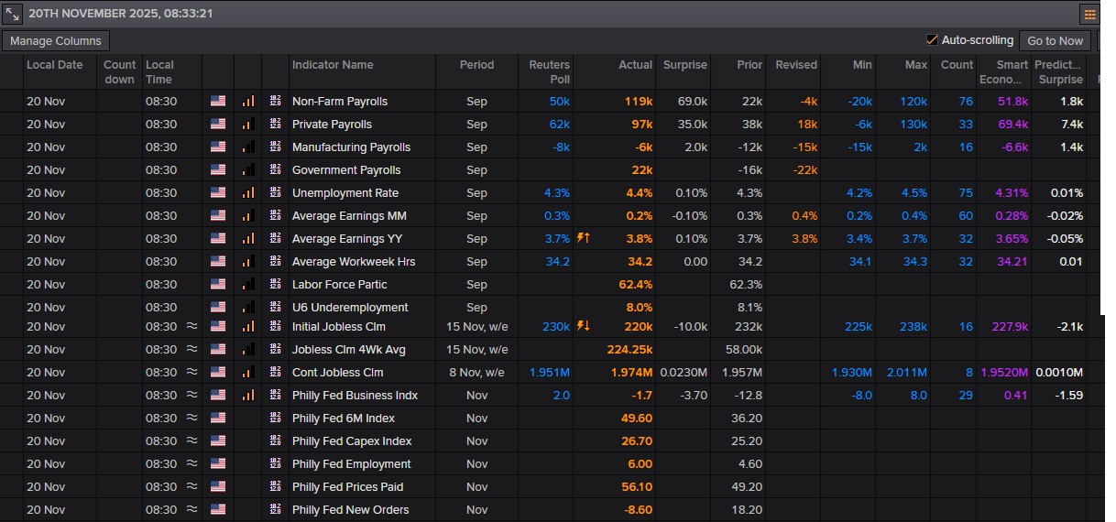The width and height of the screenshot is (1116, 522).
Task: Click the Surprise column header
Action: click(x=684, y=65)
